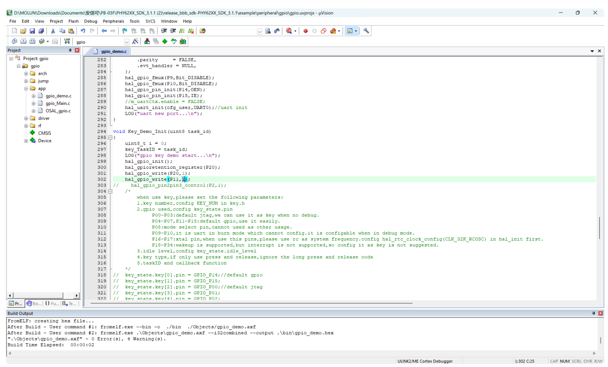Create a new file with New icon
The height and width of the screenshot is (367, 608).
[x=15, y=31]
